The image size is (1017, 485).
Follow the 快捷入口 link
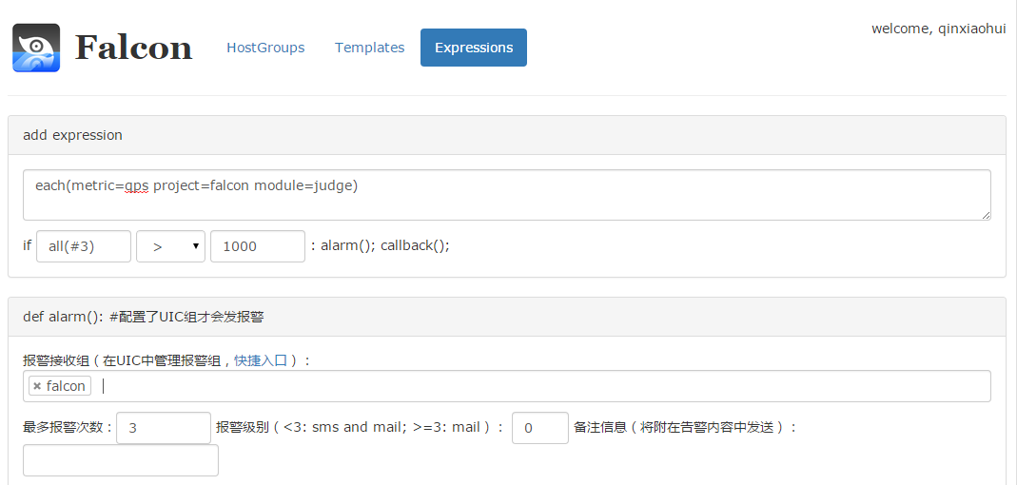(x=261, y=360)
